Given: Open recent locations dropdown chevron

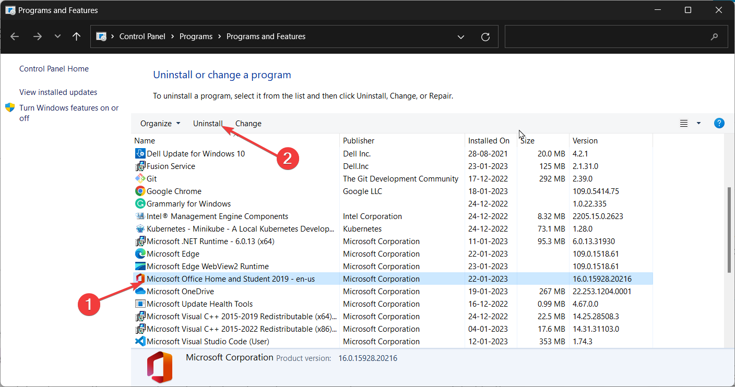Looking at the screenshot, I should click(57, 37).
